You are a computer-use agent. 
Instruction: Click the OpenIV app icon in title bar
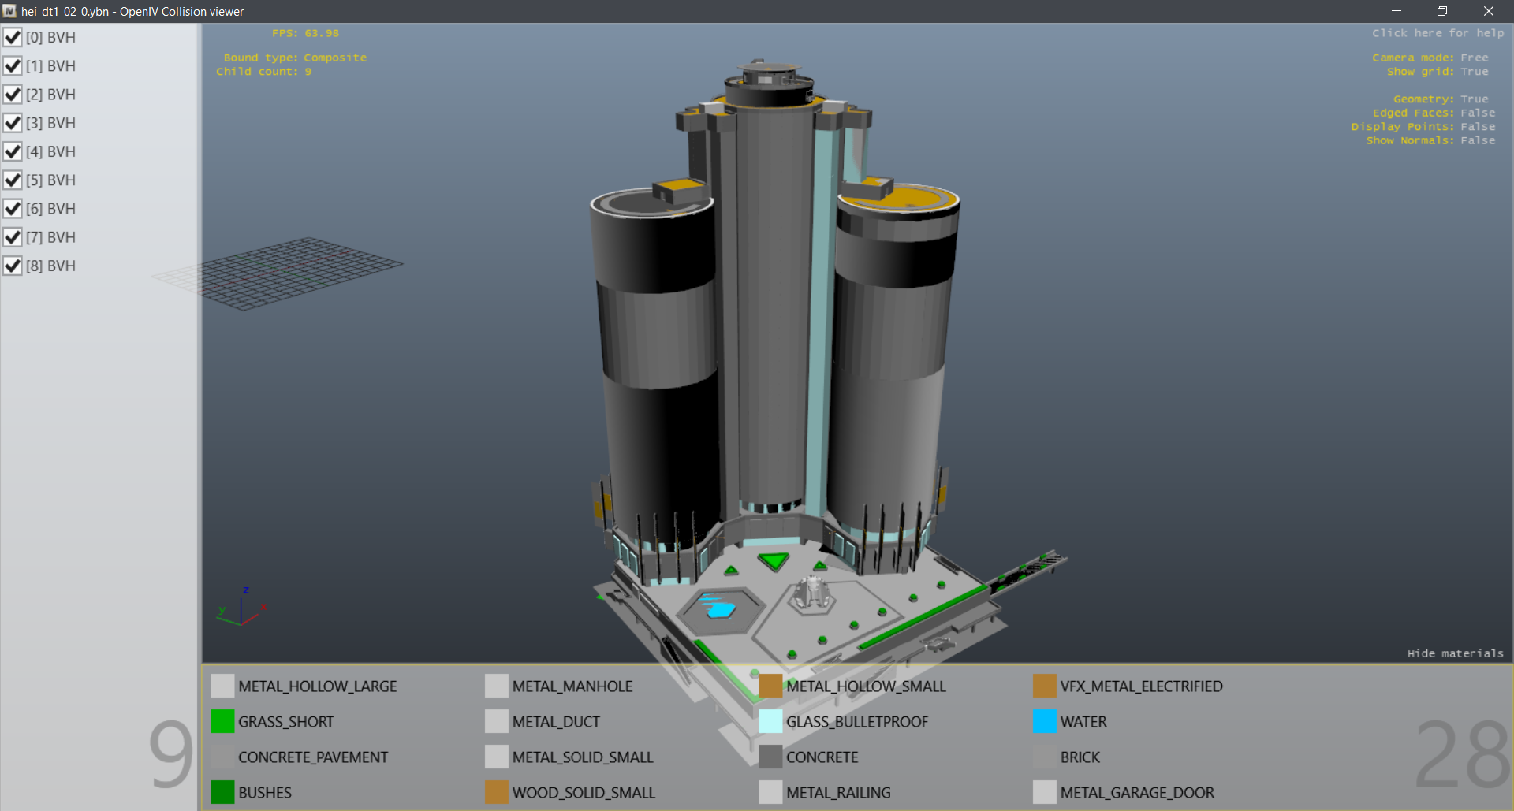[9, 11]
